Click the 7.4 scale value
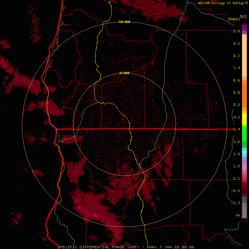249x249 pixels. click(x=237, y=68)
